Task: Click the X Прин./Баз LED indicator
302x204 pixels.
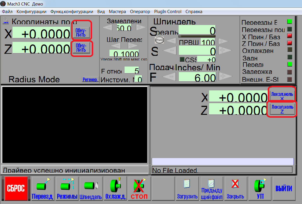Action: 290,36
